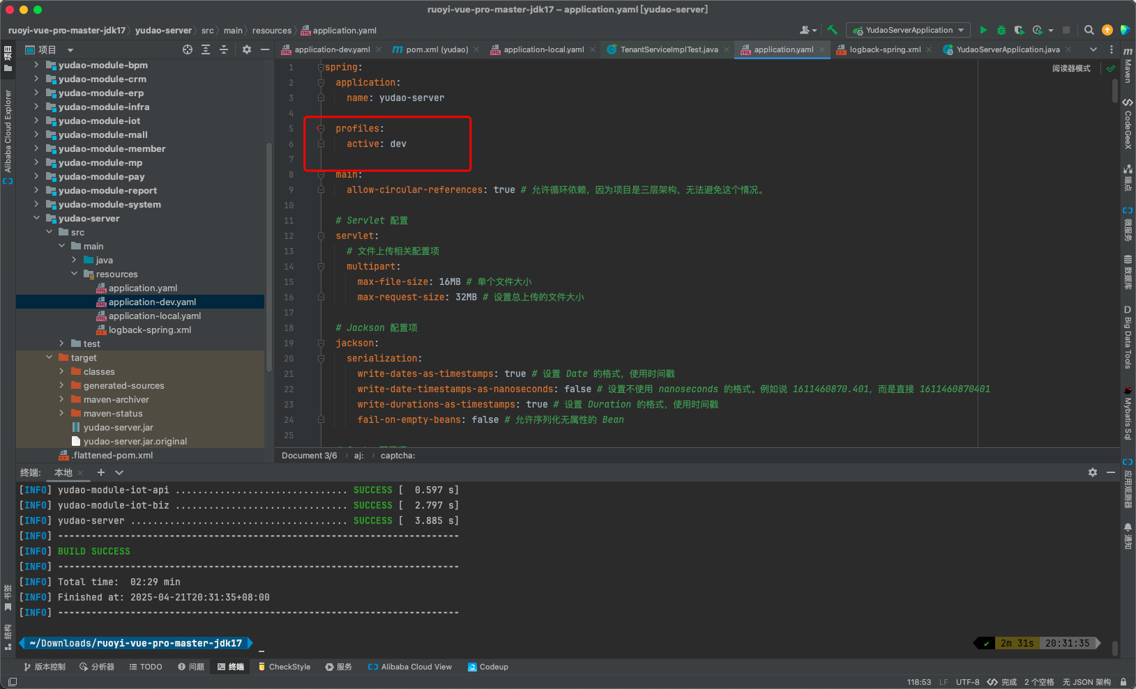Collapse all nodes in project tree
1136x689 pixels.
(224, 49)
